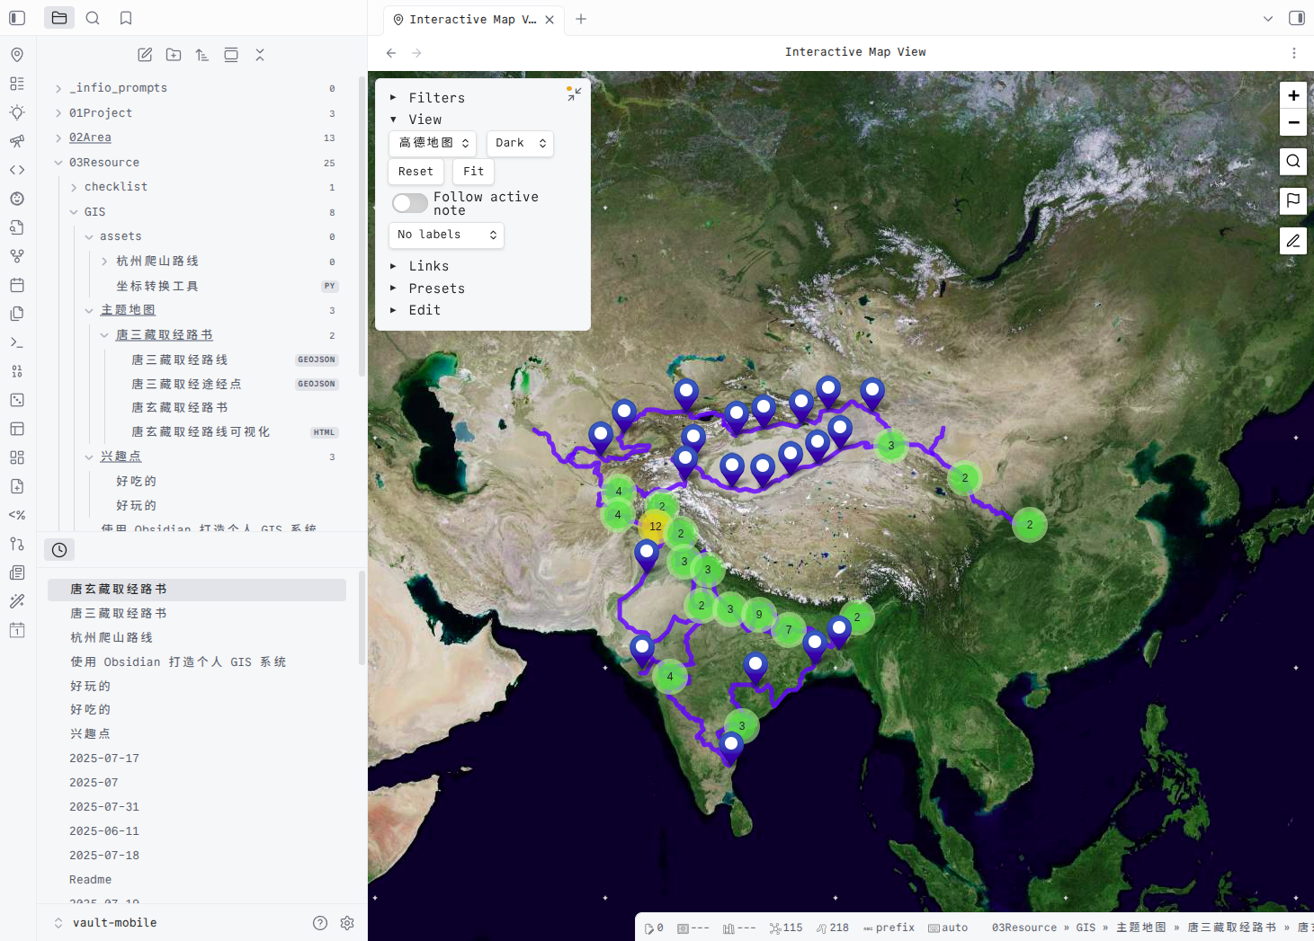This screenshot has height=941, width=1314.
Task: Expand the Presets section
Action: (x=436, y=289)
